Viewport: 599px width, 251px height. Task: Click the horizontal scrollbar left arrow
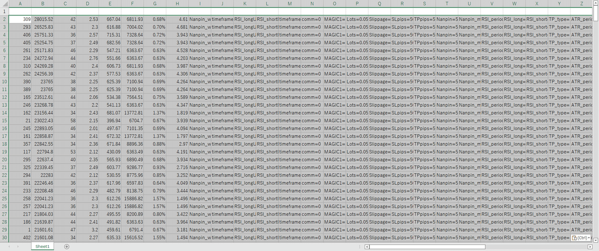(368, 247)
